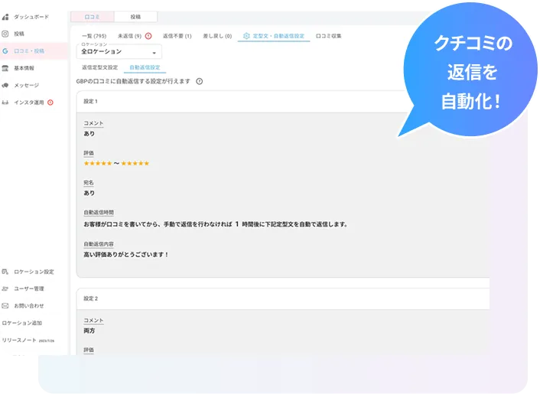The width and height of the screenshot is (540, 394).
Task: Open 基本情報 in the sidebar
Action: (x=24, y=68)
